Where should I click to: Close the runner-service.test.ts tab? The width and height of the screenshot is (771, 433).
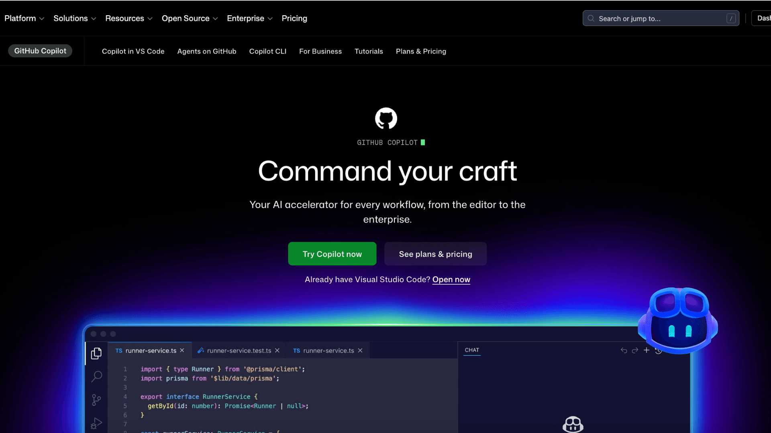[277, 350]
